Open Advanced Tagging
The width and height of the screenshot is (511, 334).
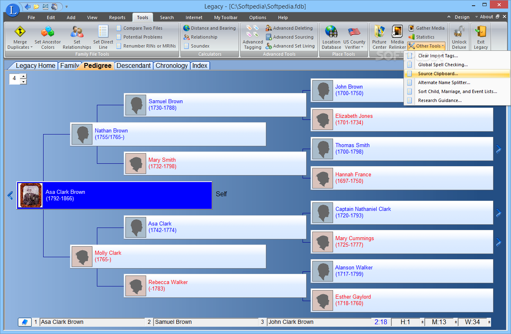click(x=252, y=37)
